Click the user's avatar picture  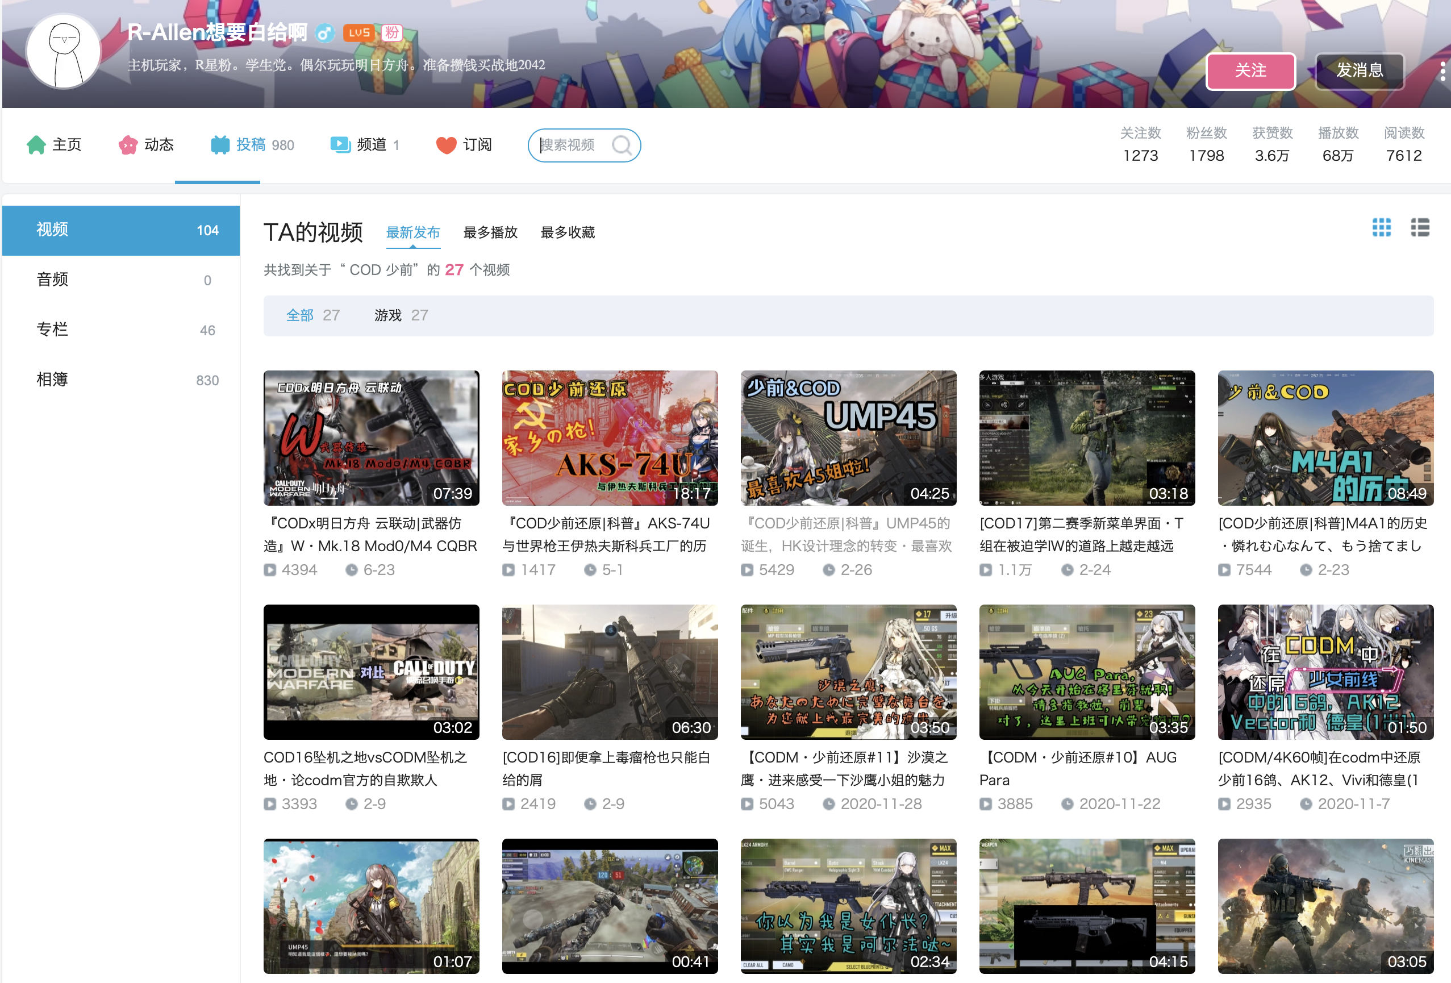point(64,51)
